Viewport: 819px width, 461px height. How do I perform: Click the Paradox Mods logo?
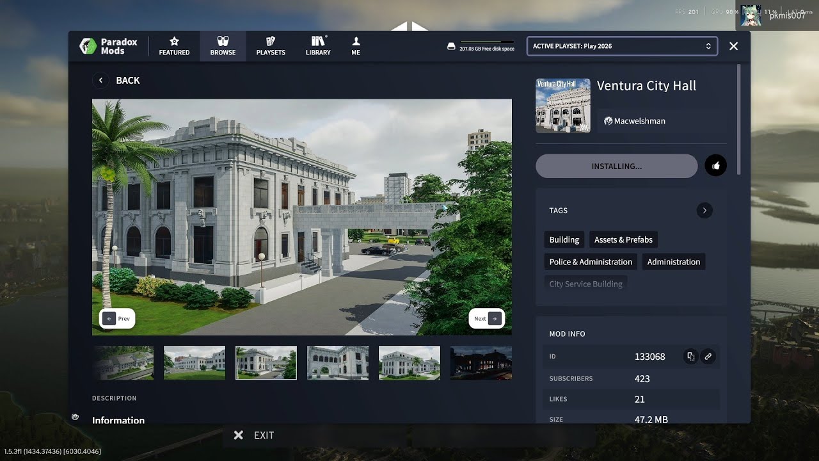point(108,46)
